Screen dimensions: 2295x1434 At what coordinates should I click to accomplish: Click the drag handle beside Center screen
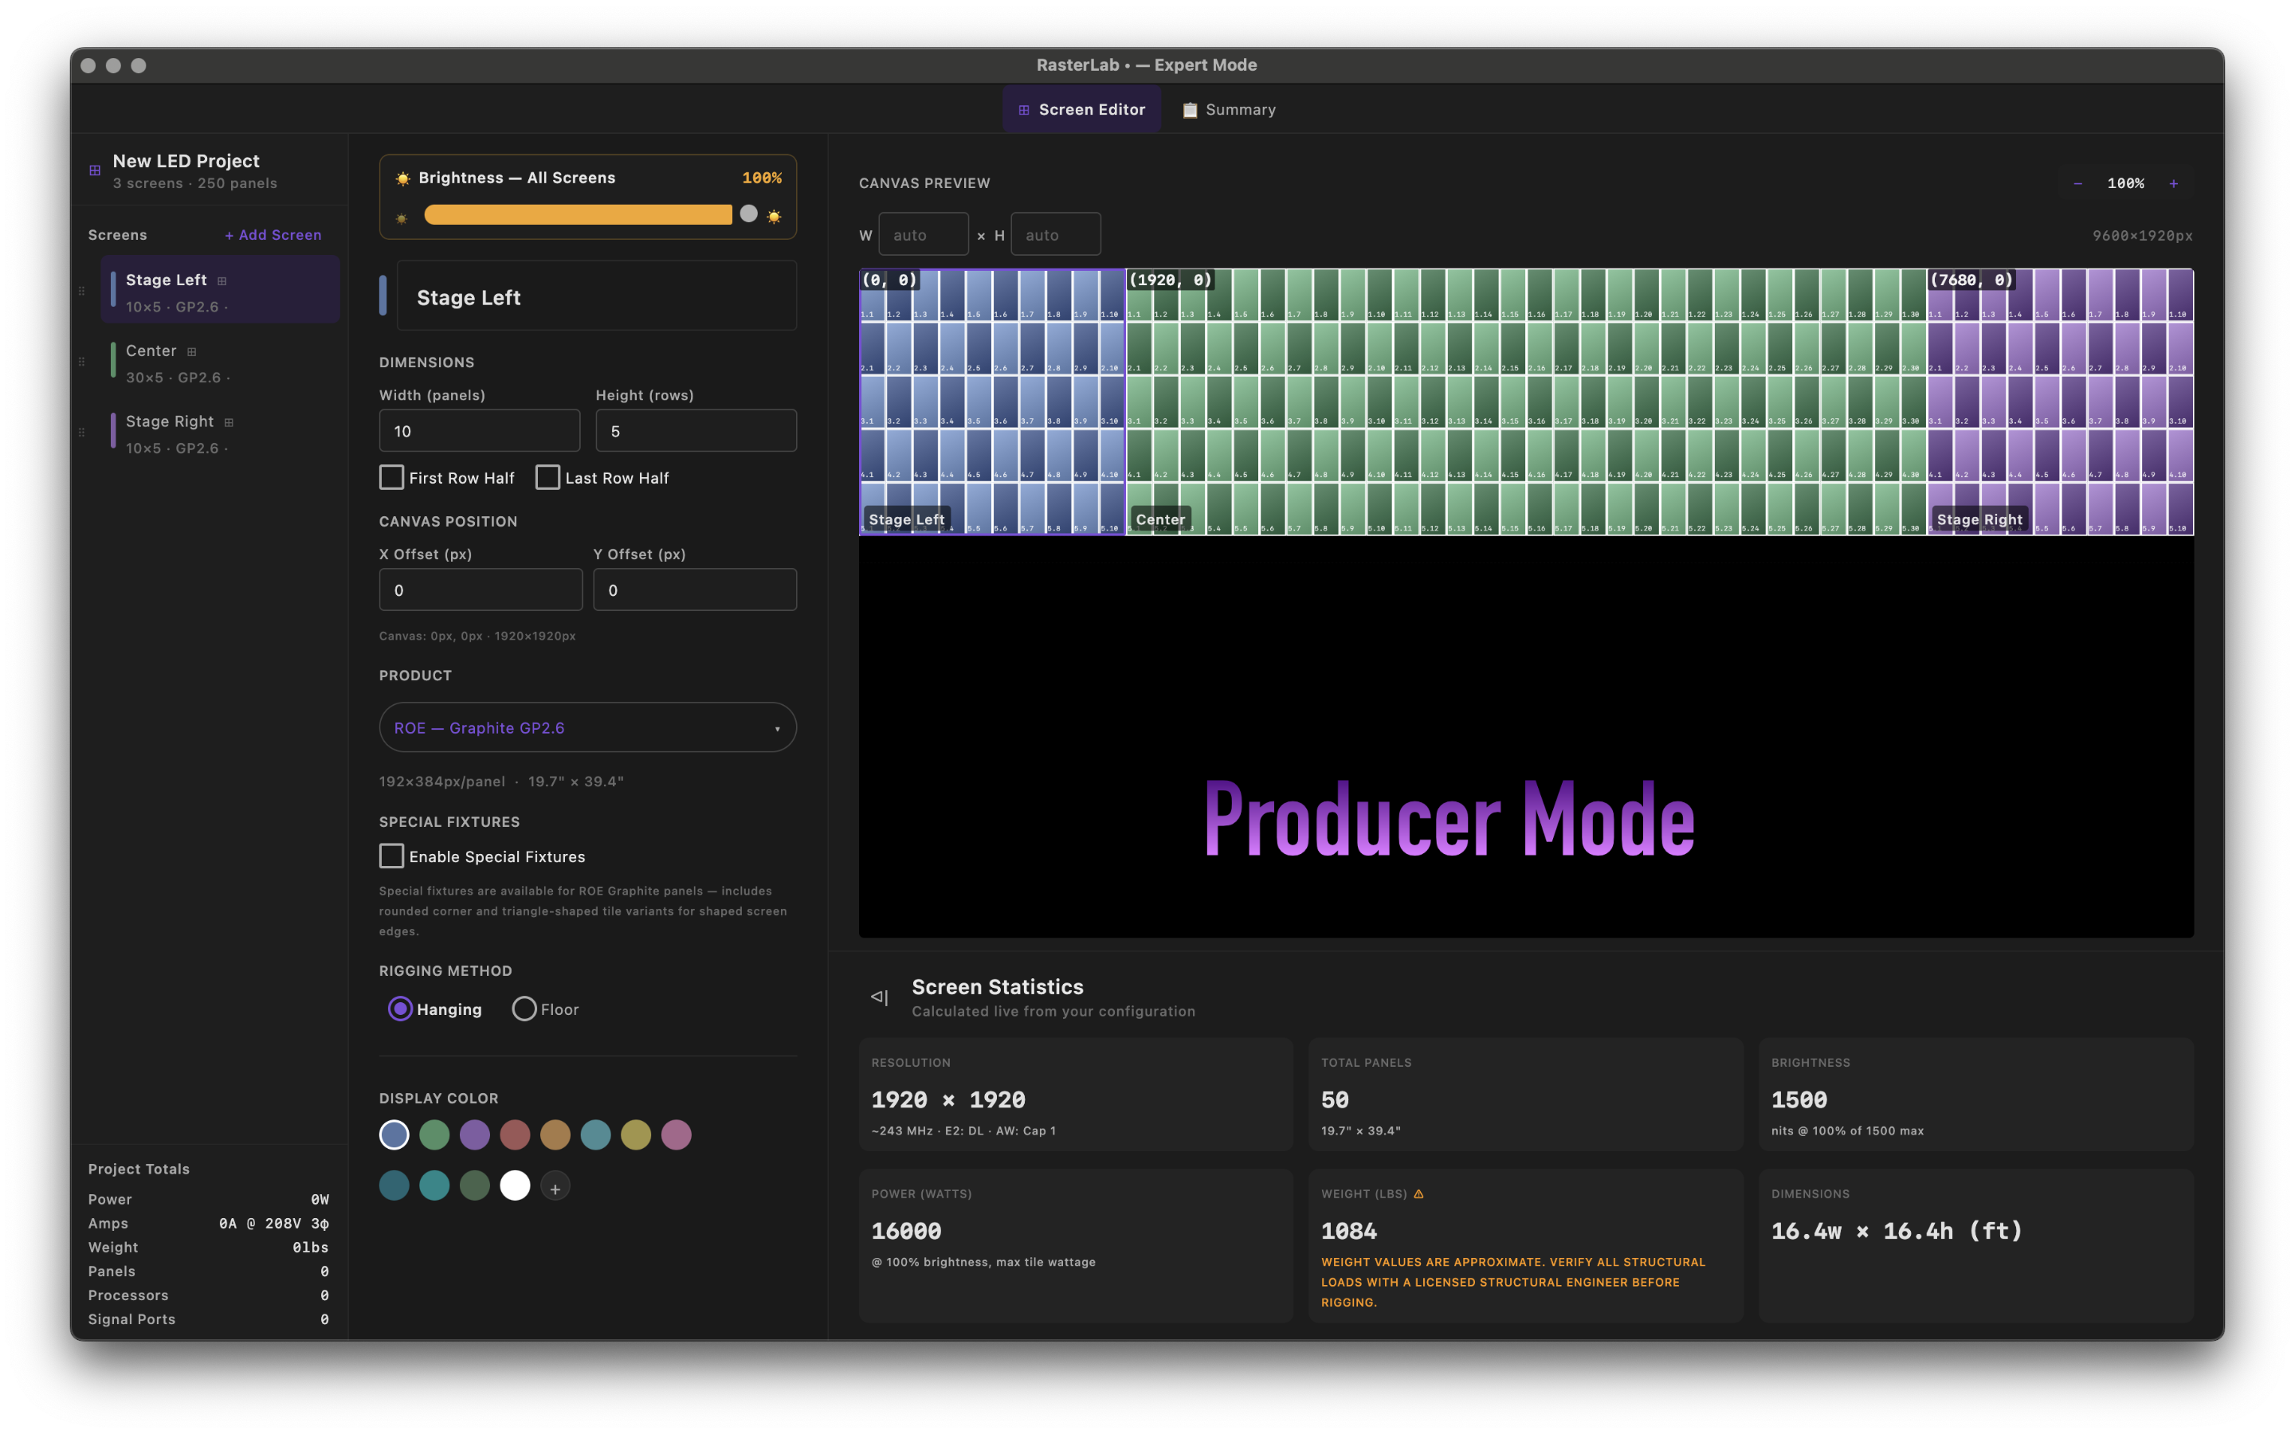click(x=83, y=362)
